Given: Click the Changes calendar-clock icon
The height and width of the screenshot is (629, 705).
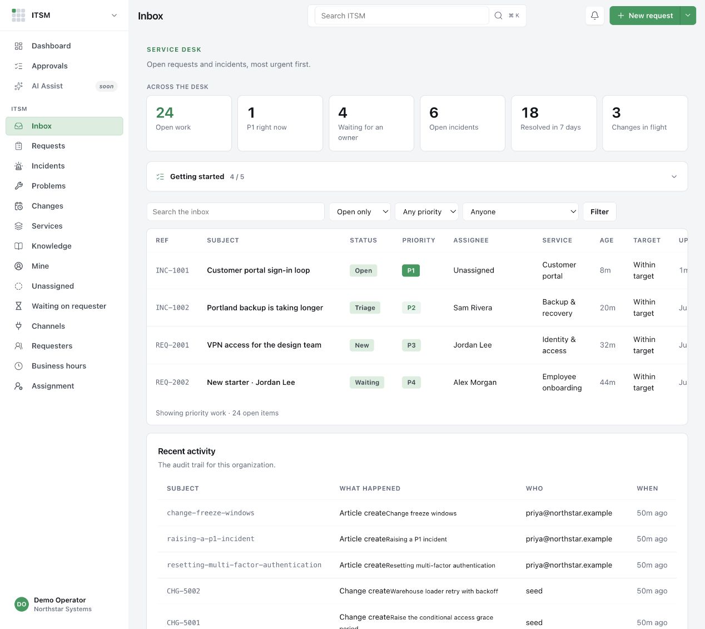Looking at the screenshot, I should click(18, 206).
